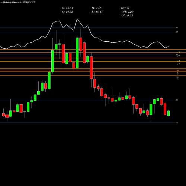Click the '22' price axis label
186x186 pixels.
pyautogui.click(x=177, y=100)
